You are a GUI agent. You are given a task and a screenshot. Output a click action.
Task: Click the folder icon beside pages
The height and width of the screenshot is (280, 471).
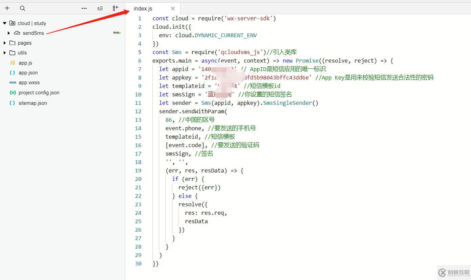(x=13, y=43)
